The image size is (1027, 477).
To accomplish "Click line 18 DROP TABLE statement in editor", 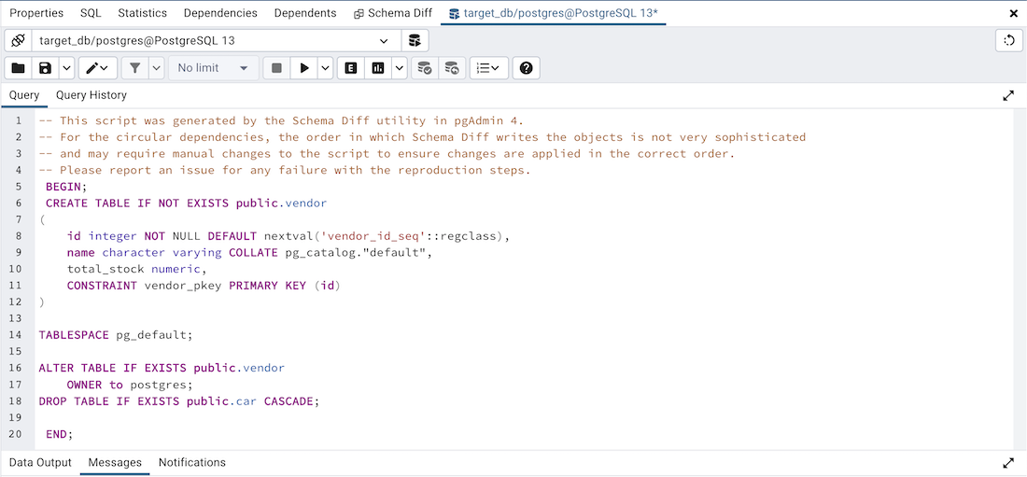I will pyautogui.click(x=178, y=401).
